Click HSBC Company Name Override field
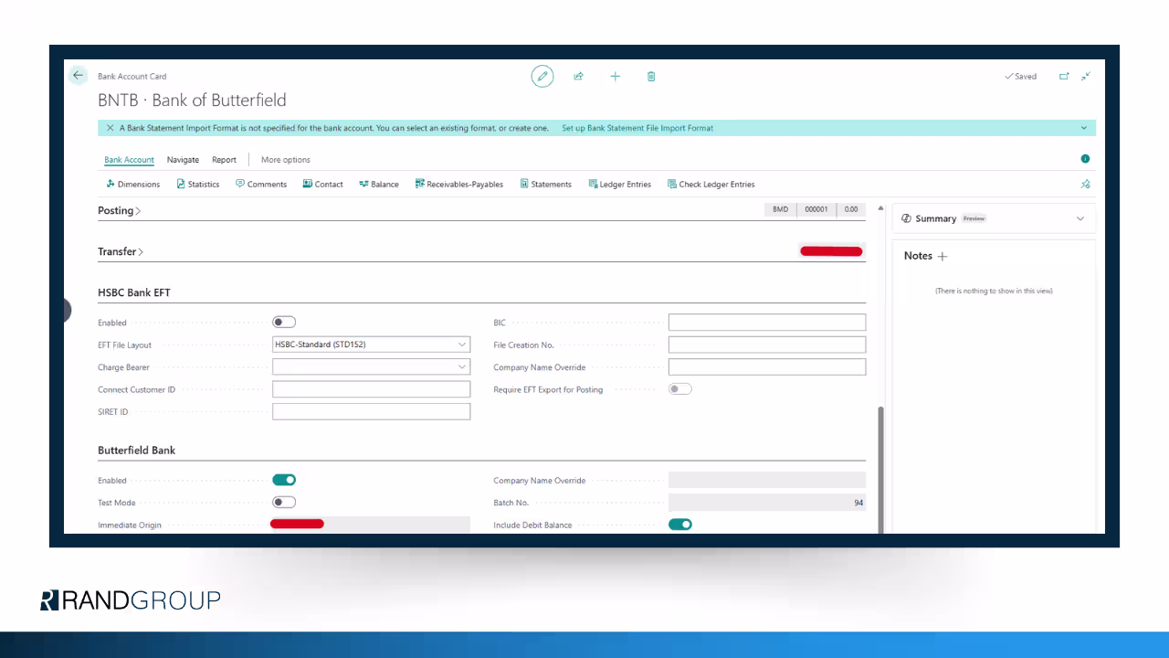The width and height of the screenshot is (1169, 658). [767, 366]
